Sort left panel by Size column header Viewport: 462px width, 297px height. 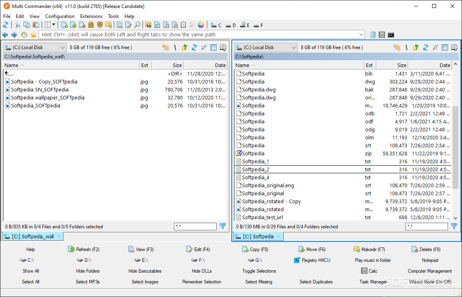pyautogui.click(x=167, y=65)
